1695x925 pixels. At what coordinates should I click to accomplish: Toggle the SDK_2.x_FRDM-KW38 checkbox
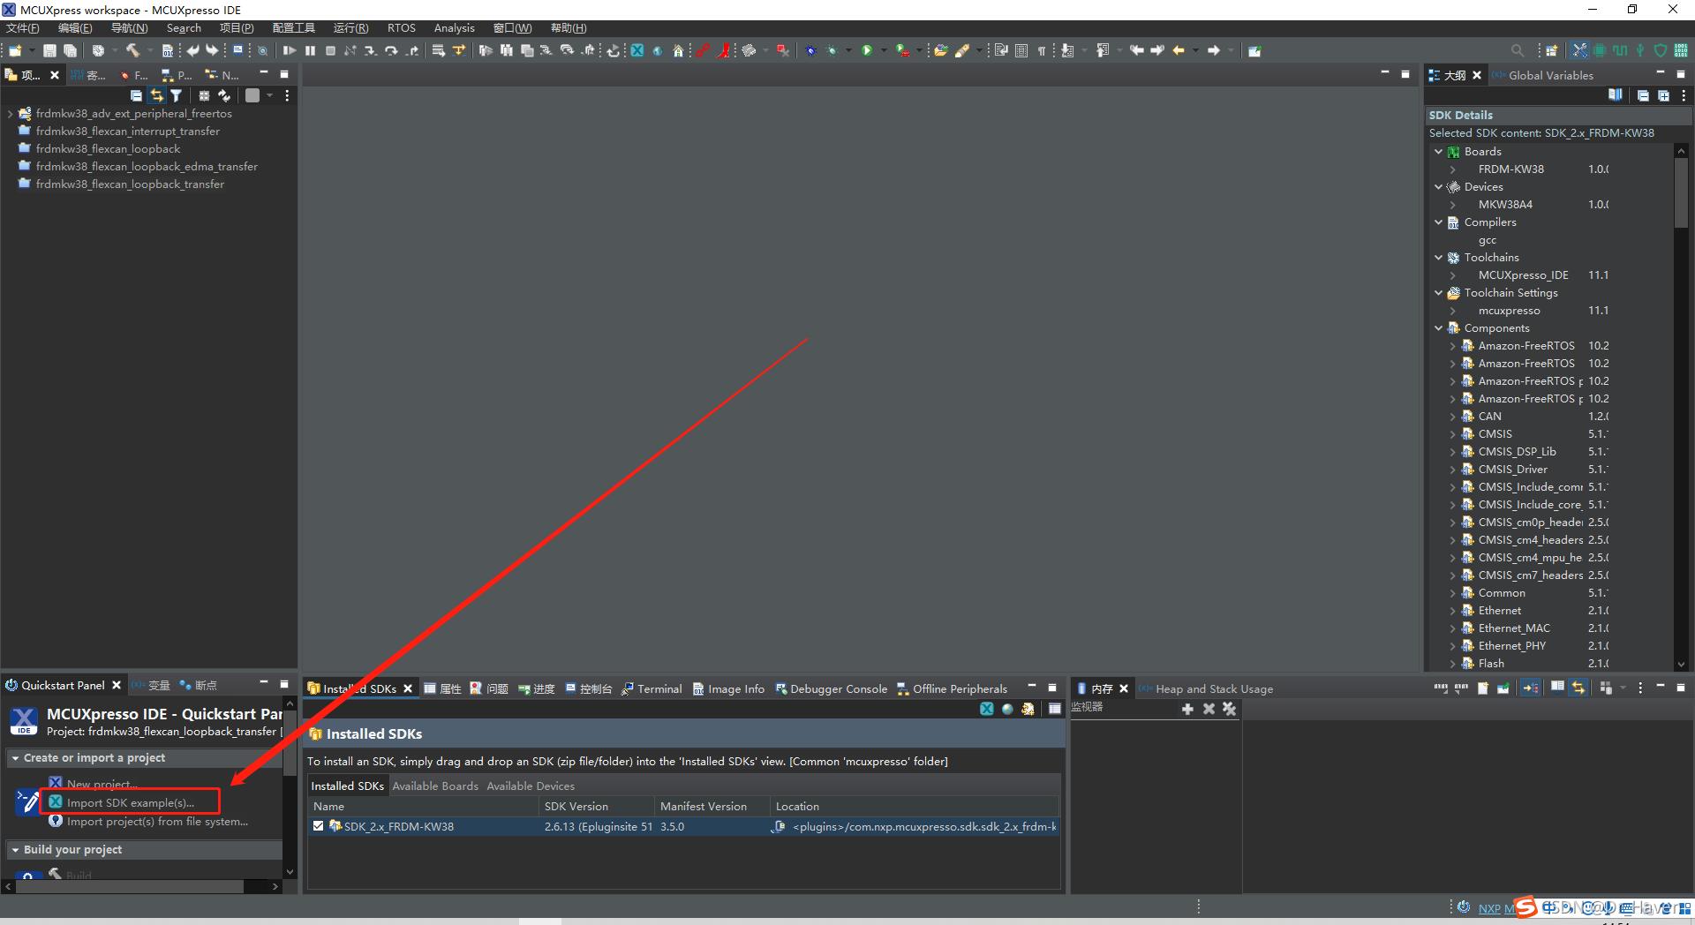point(318,826)
